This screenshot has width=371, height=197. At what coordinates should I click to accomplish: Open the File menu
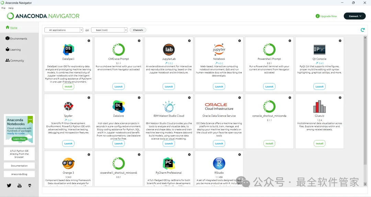pyautogui.click(x=3, y=8)
